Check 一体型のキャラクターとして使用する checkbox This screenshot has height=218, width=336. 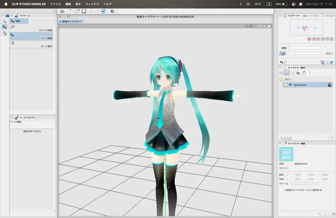click(281, 190)
